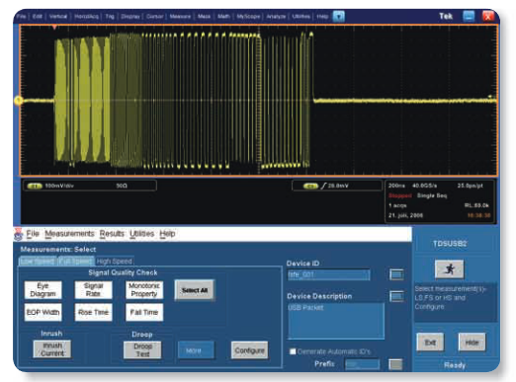This screenshot has width=516, height=382.
Task: Click the trigger level 28.8mV readout
Action: (338, 186)
